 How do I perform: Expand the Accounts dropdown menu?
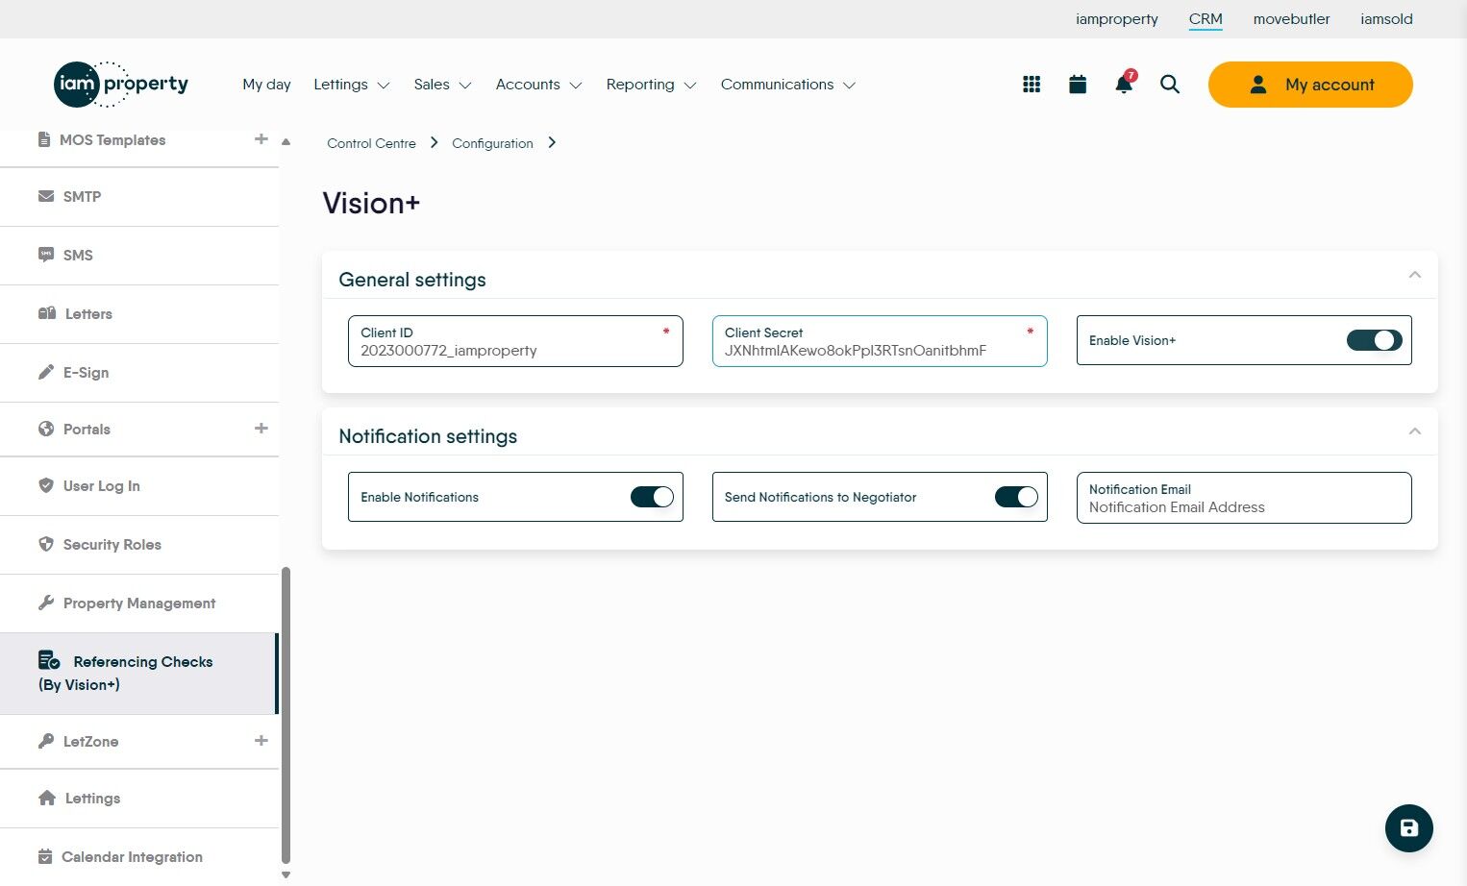pyautogui.click(x=538, y=85)
